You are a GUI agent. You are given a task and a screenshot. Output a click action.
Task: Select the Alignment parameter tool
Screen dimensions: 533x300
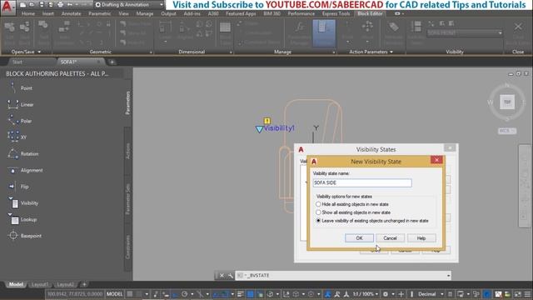(25, 170)
